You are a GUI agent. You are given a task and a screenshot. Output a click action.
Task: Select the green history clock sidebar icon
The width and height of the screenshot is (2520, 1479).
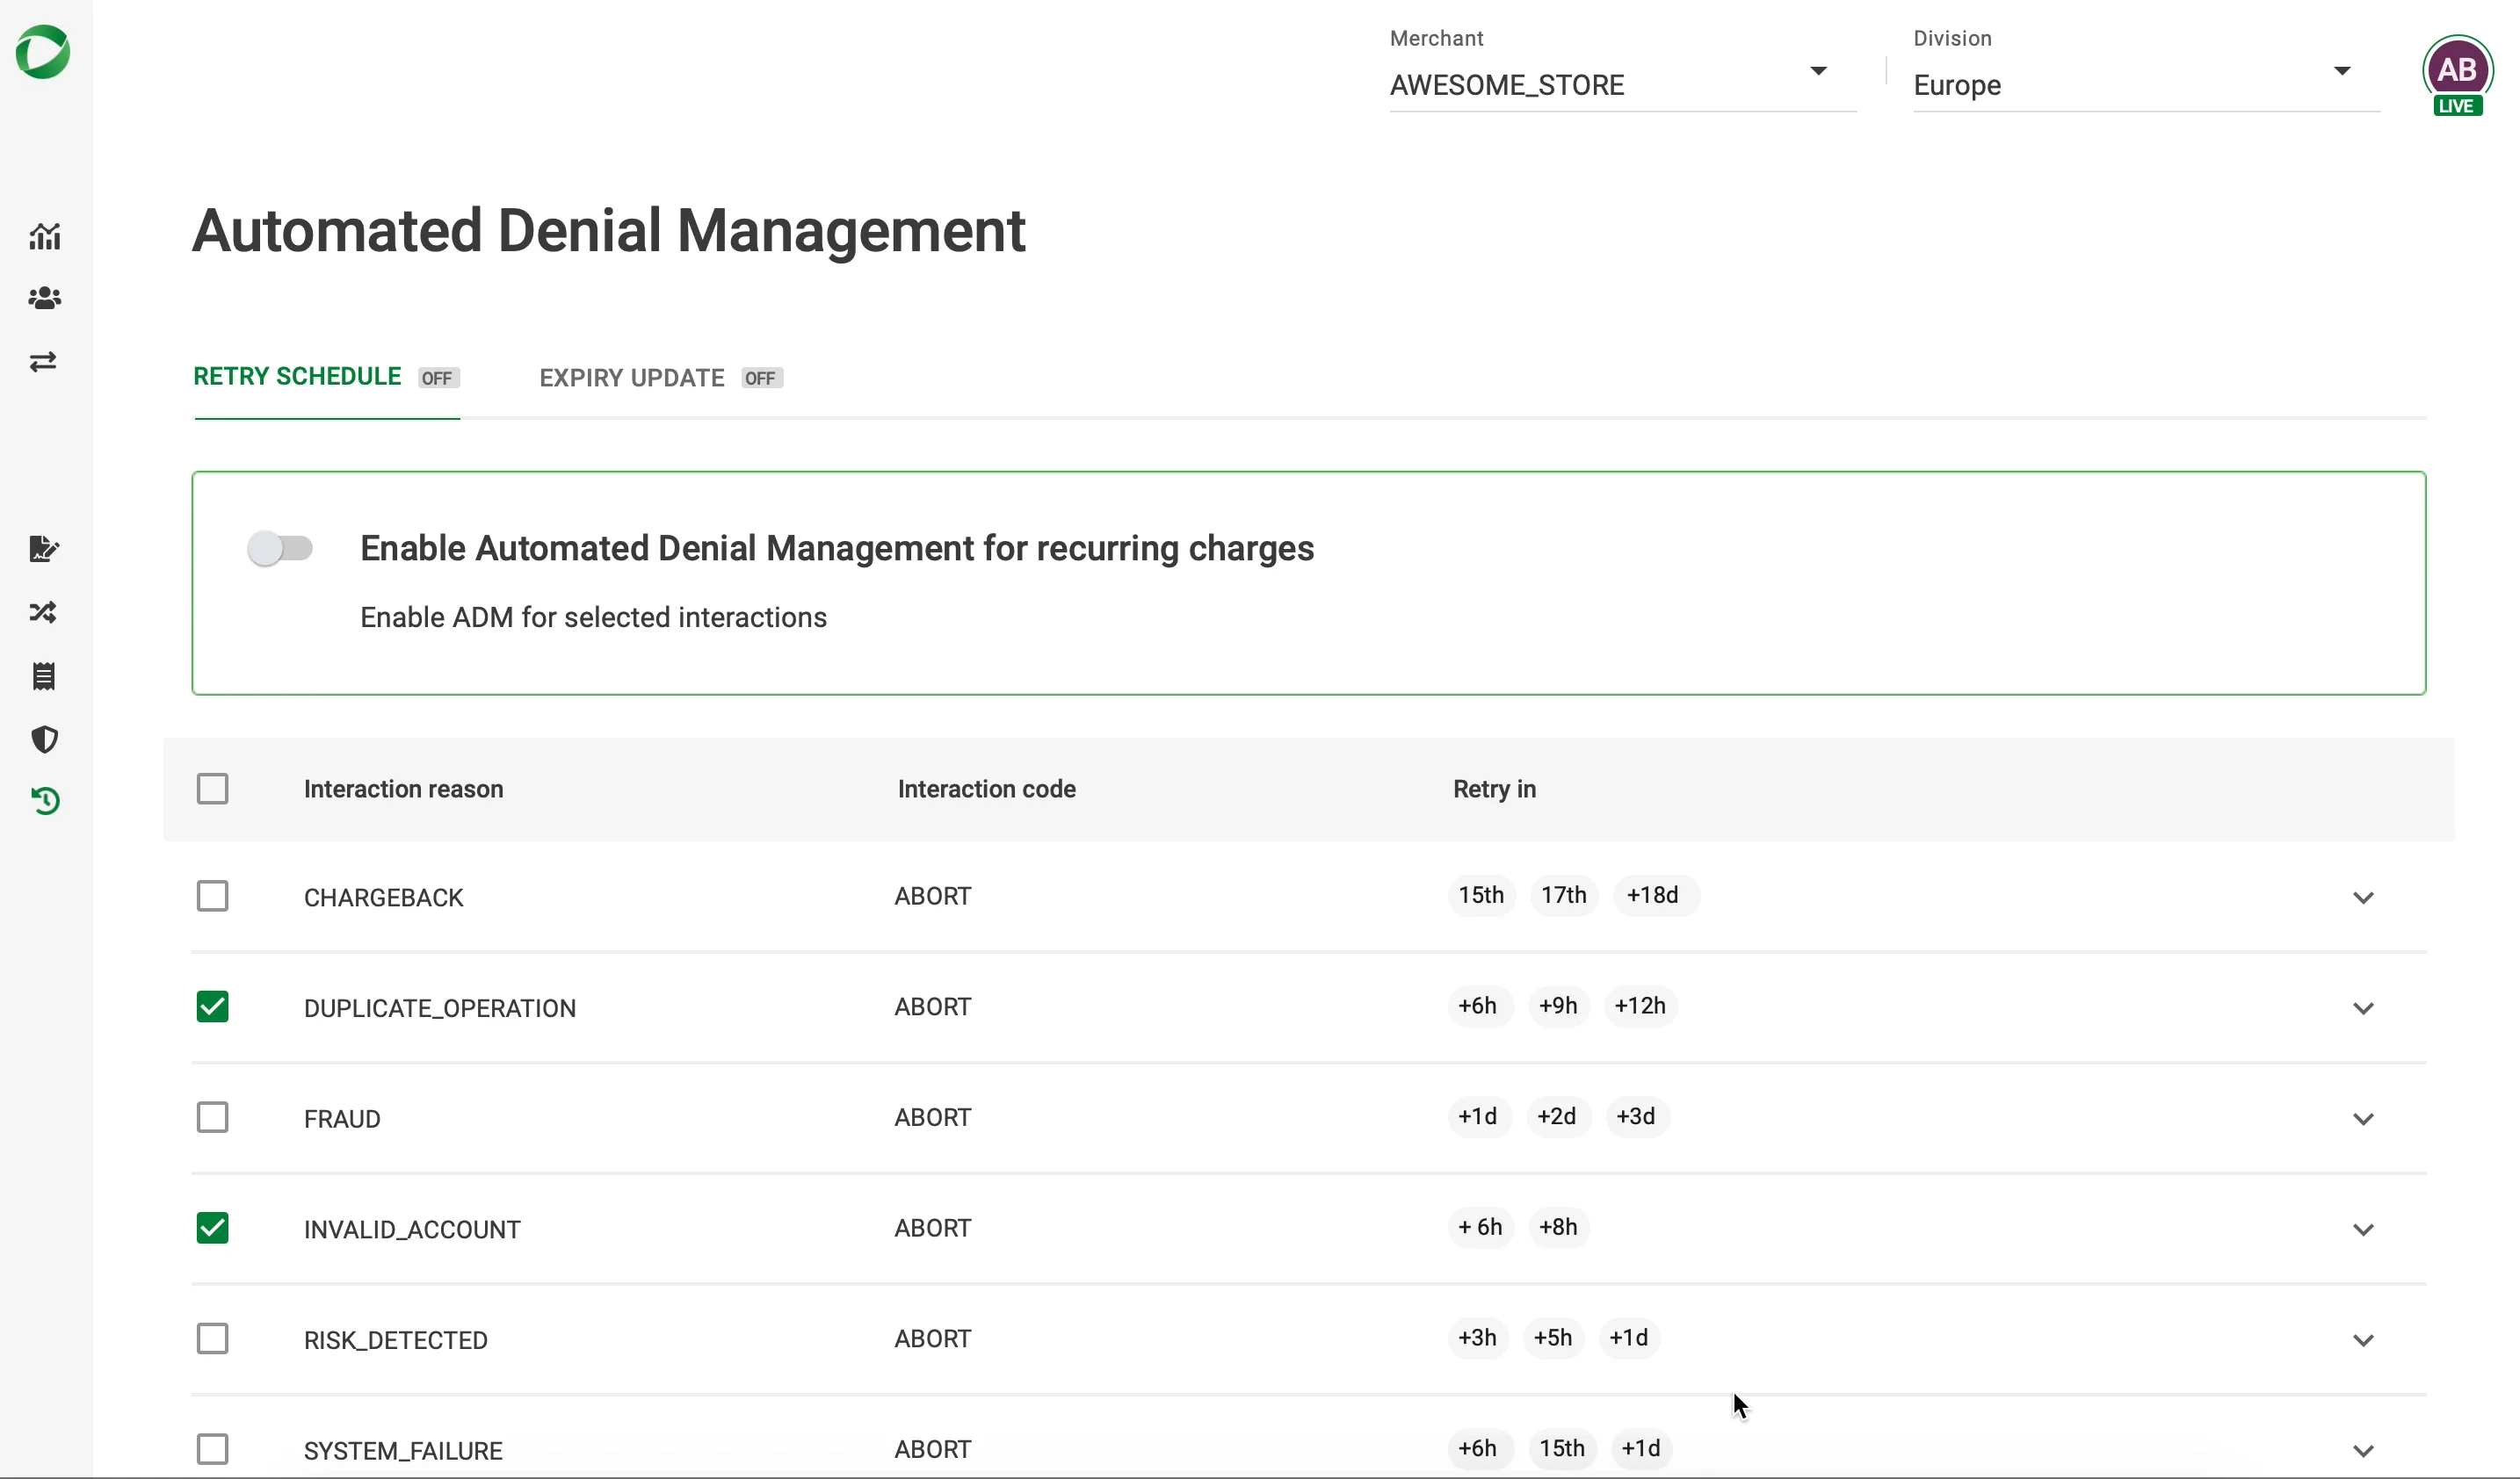click(x=44, y=800)
